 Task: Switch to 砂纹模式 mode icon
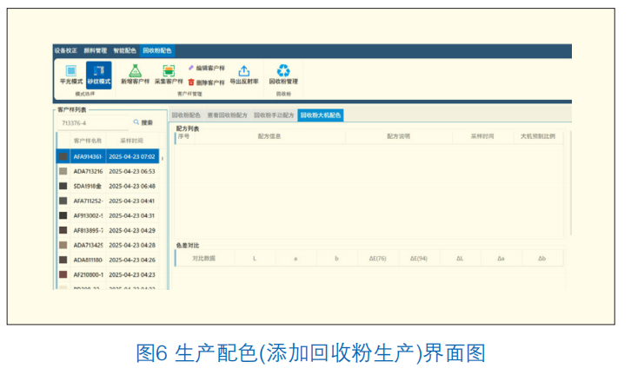pyautogui.click(x=99, y=70)
